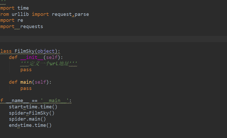Place cursor on the highlighted empty line
This screenshot has width=227, height=138.
[104, 39]
